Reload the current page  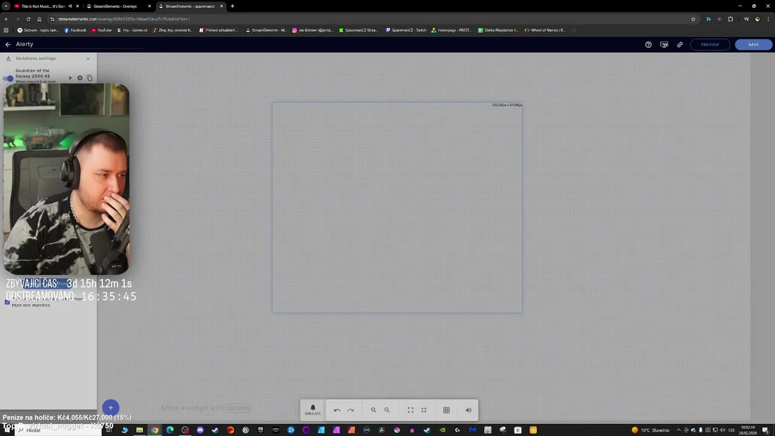pos(28,19)
